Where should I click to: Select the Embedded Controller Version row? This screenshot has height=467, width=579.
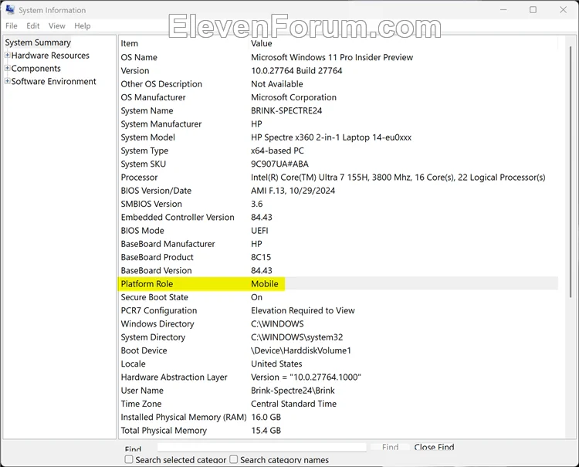click(338, 217)
